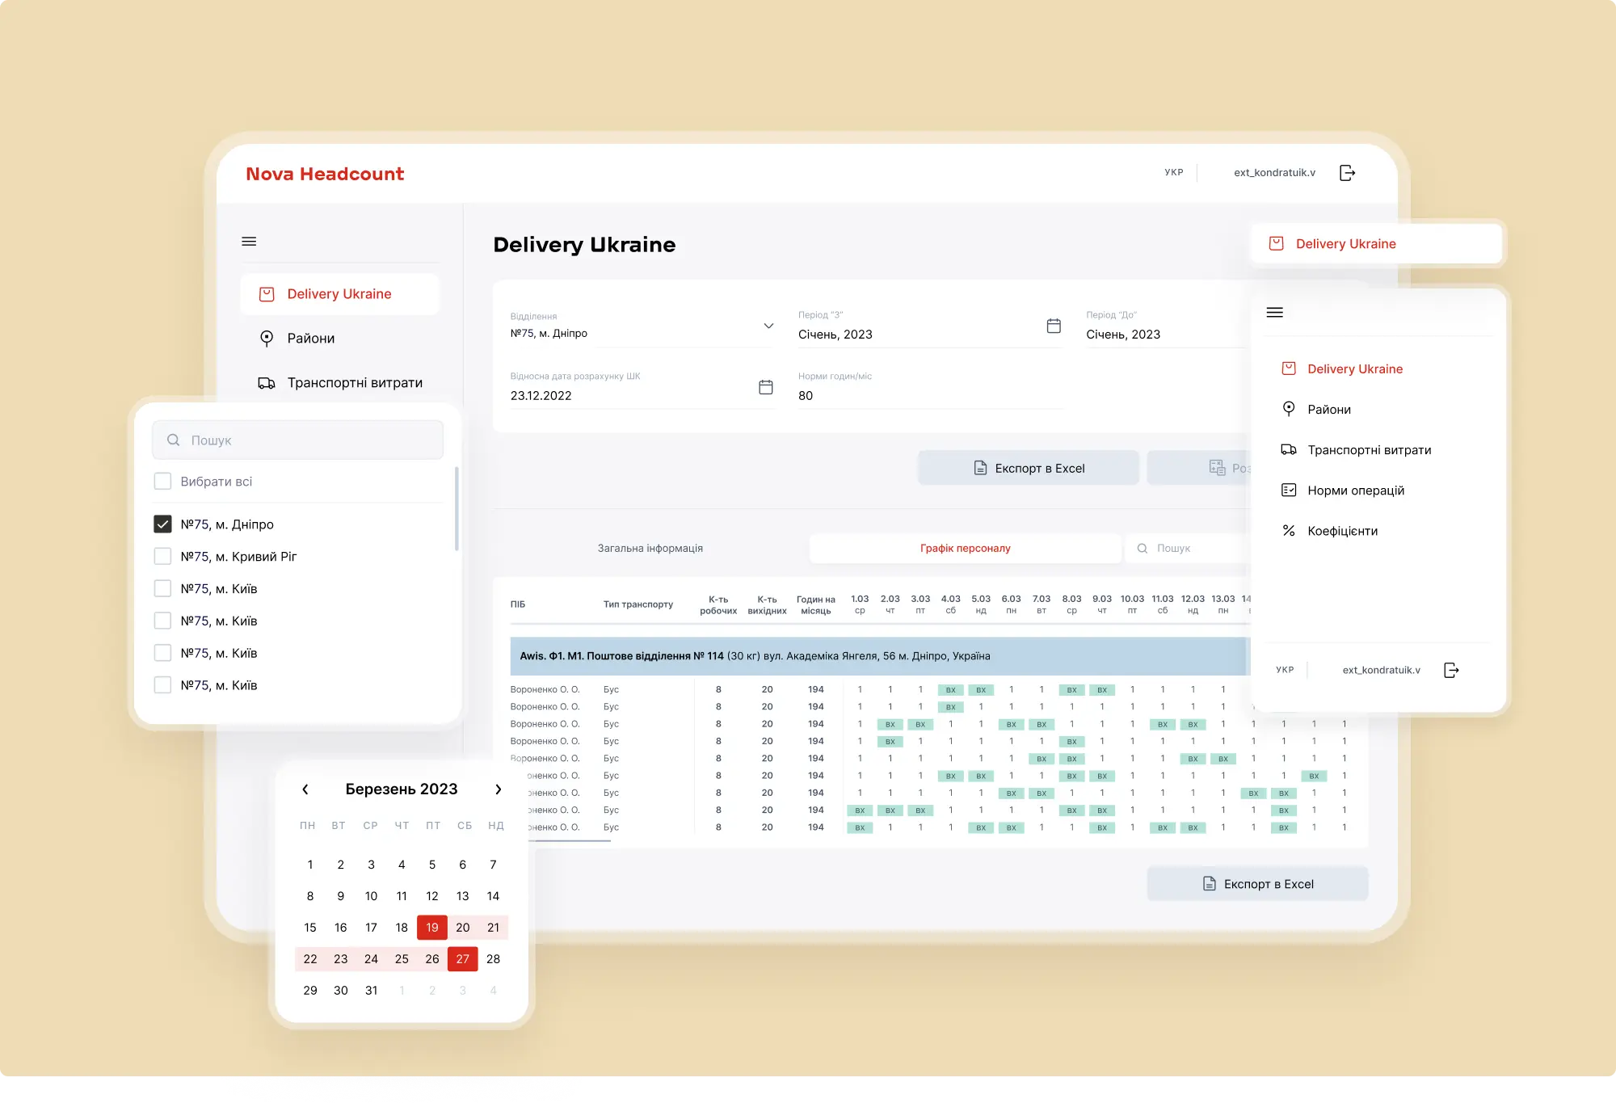The width and height of the screenshot is (1616, 1103).
Task: Go to the next month in the calendar
Action: [x=498, y=789]
